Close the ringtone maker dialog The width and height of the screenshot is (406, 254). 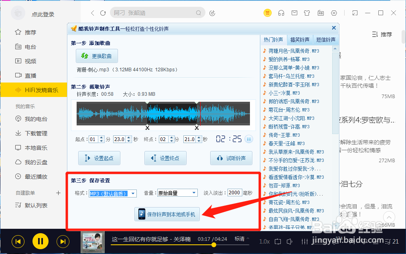[x=334, y=28]
